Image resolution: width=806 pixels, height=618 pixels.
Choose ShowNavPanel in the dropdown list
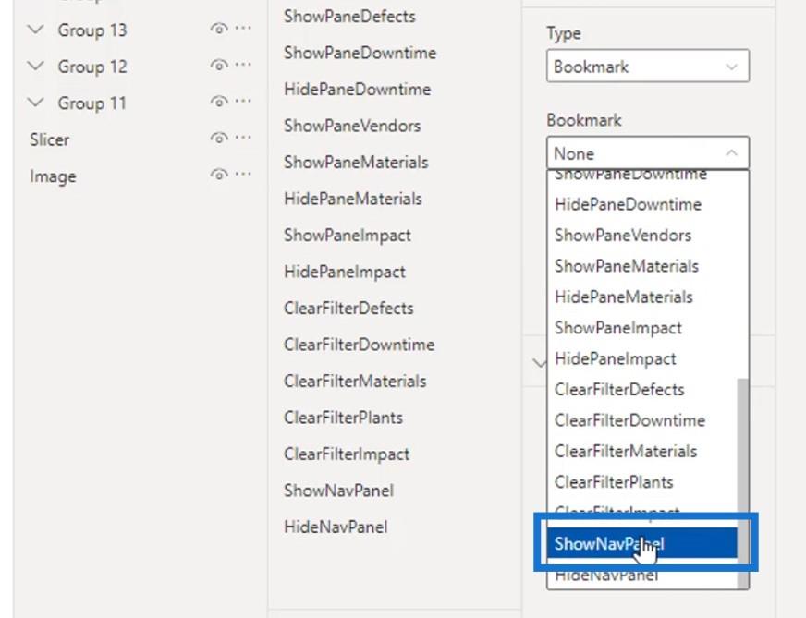642,543
